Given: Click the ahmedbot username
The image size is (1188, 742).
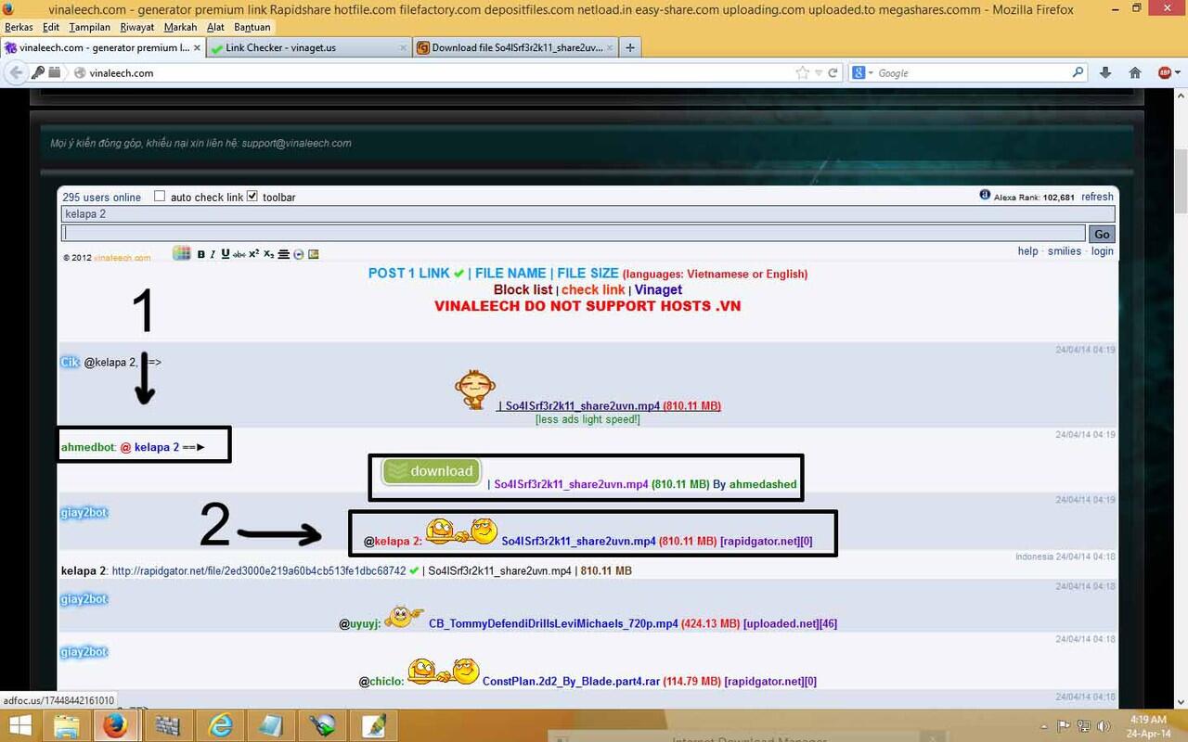Looking at the screenshot, I should click(88, 447).
